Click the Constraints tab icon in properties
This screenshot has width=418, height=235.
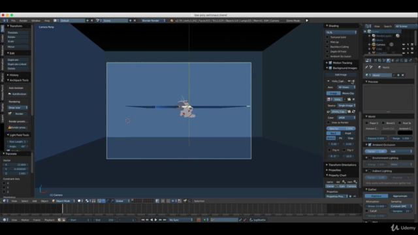[x=397, y=61]
